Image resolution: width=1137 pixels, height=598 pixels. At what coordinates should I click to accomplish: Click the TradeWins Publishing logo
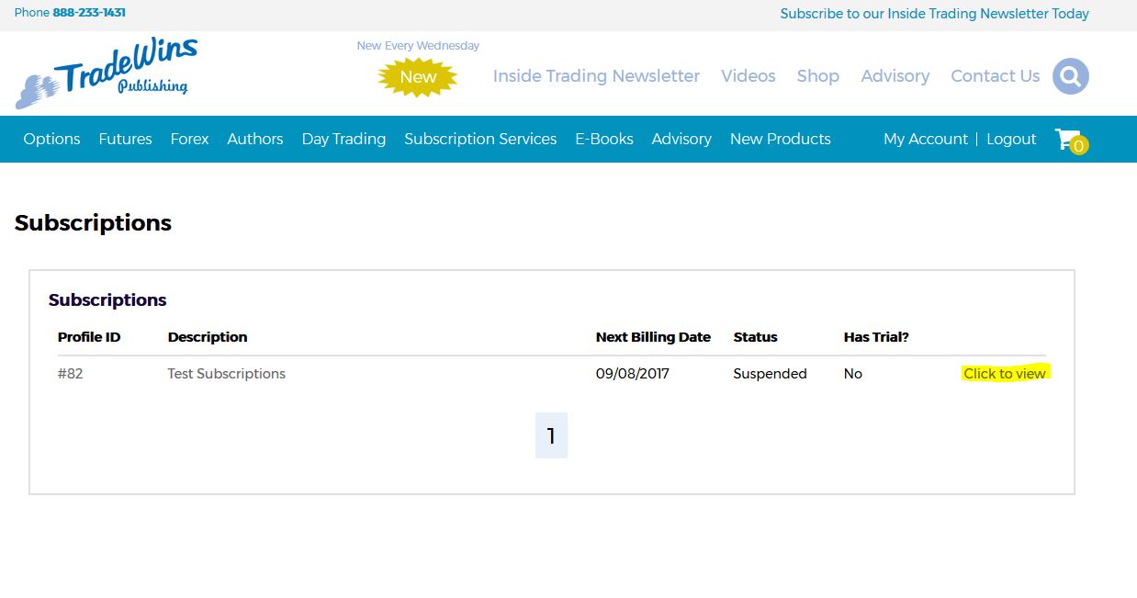tap(107, 73)
